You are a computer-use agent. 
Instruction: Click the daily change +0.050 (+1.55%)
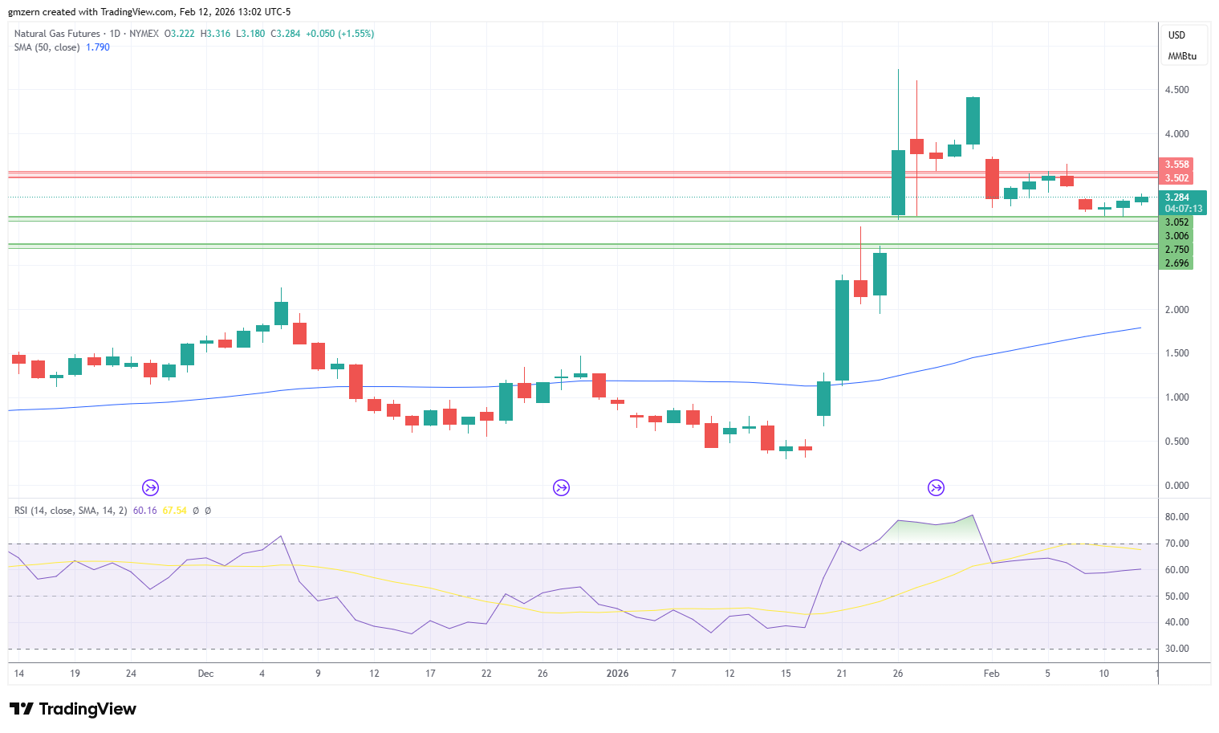[340, 34]
